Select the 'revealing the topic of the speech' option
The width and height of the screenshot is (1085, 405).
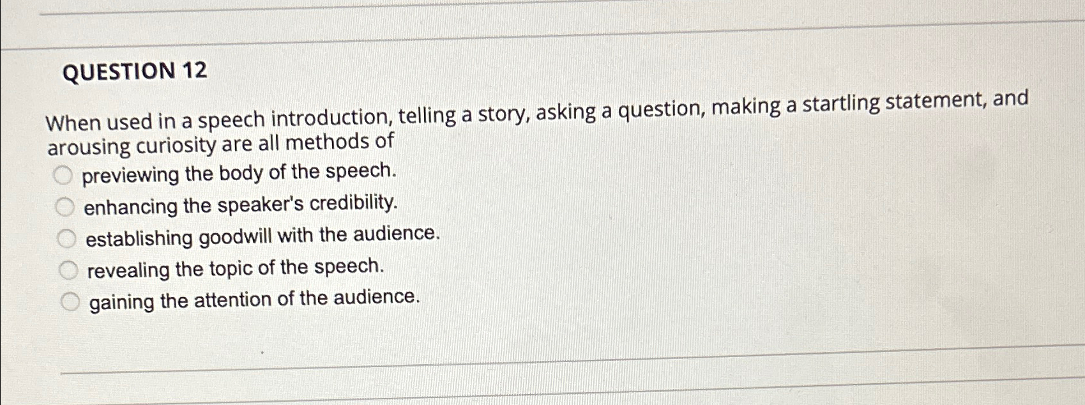pos(69,269)
